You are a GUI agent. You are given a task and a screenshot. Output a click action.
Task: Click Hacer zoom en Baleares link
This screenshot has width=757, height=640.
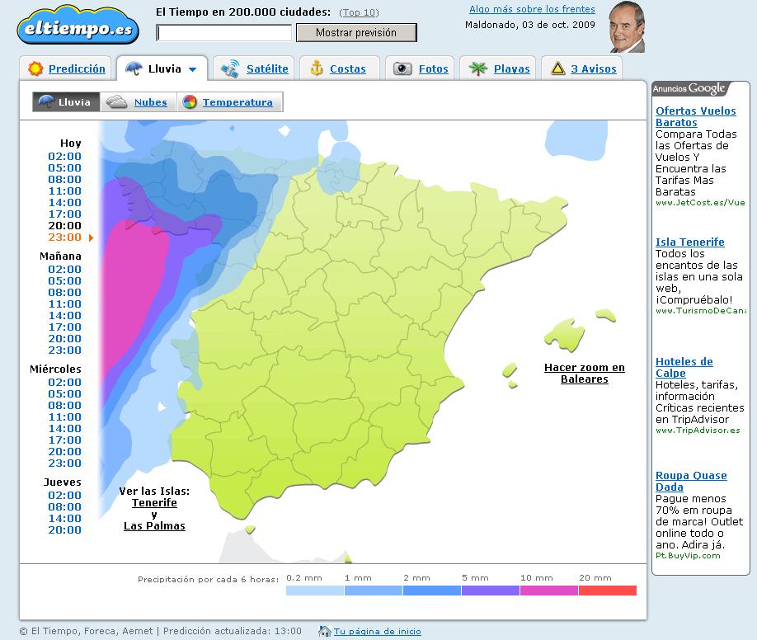(x=584, y=374)
